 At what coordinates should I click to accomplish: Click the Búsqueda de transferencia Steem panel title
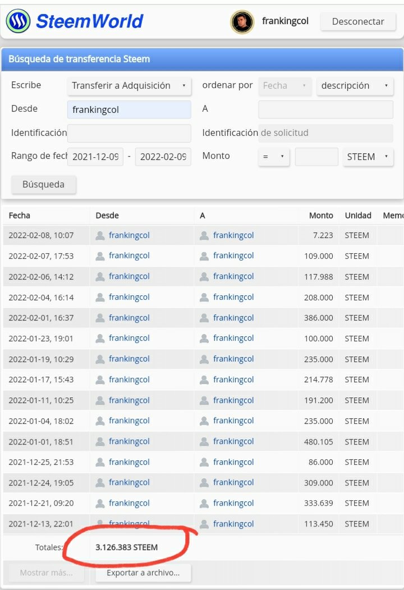(79, 59)
